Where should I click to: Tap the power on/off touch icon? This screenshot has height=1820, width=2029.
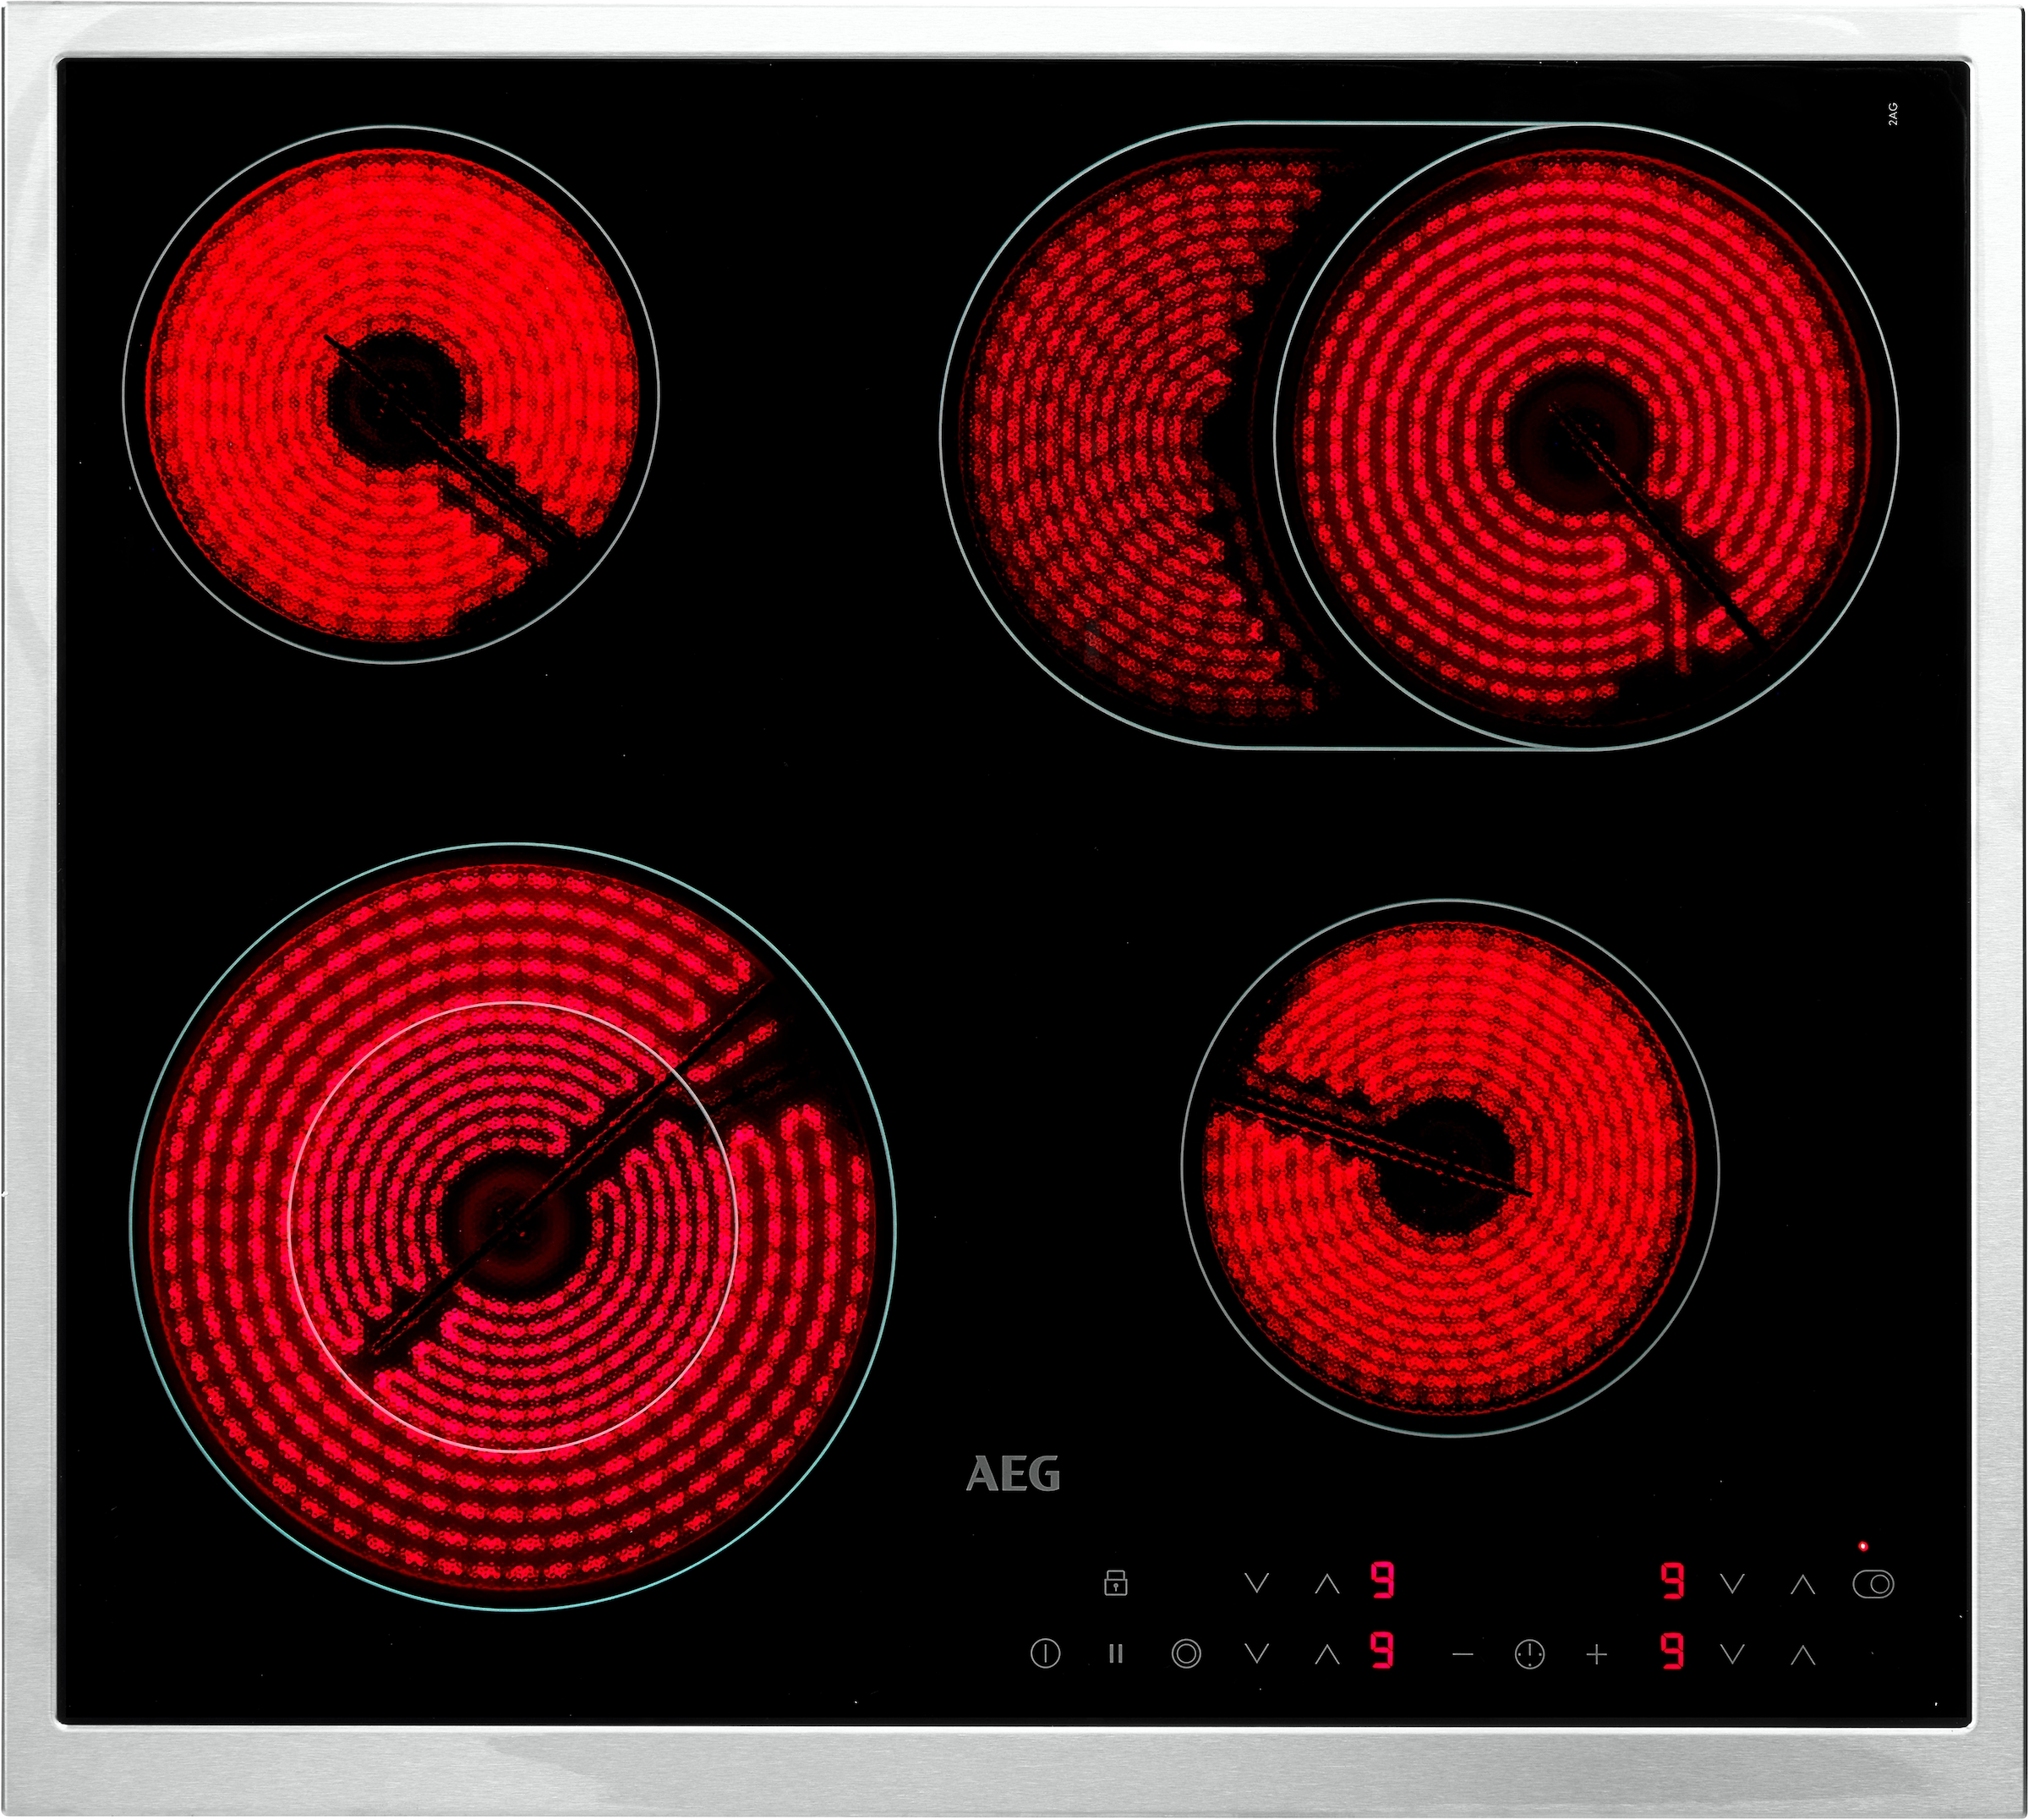coord(1046,1654)
